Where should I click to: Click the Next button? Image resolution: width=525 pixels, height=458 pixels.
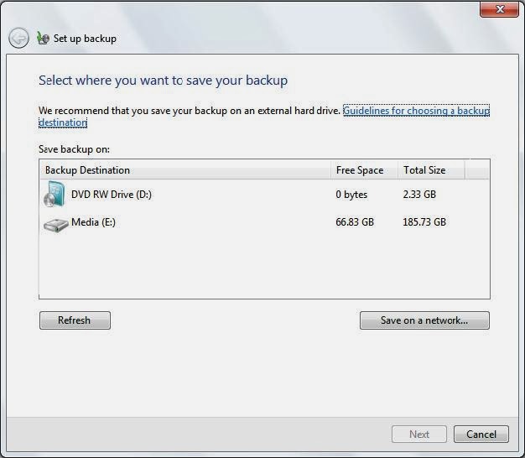419,435
